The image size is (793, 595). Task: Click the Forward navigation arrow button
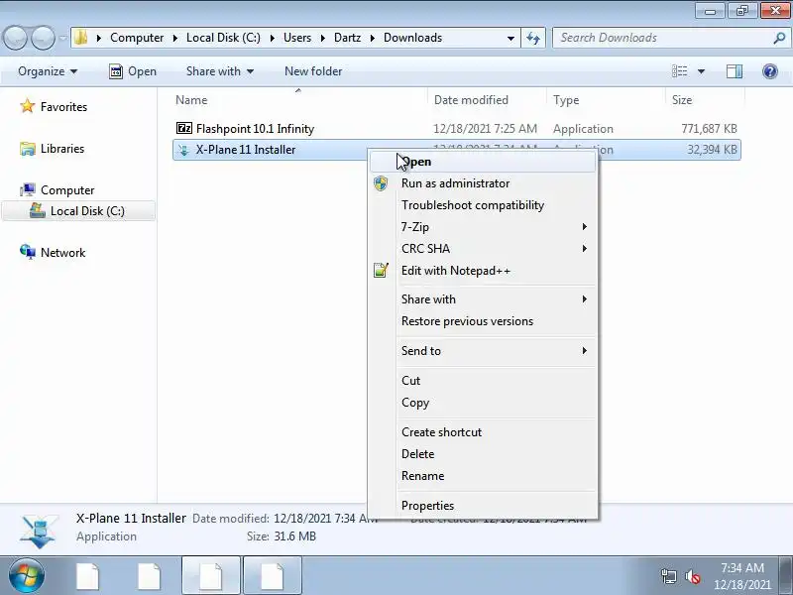pos(44,38)
